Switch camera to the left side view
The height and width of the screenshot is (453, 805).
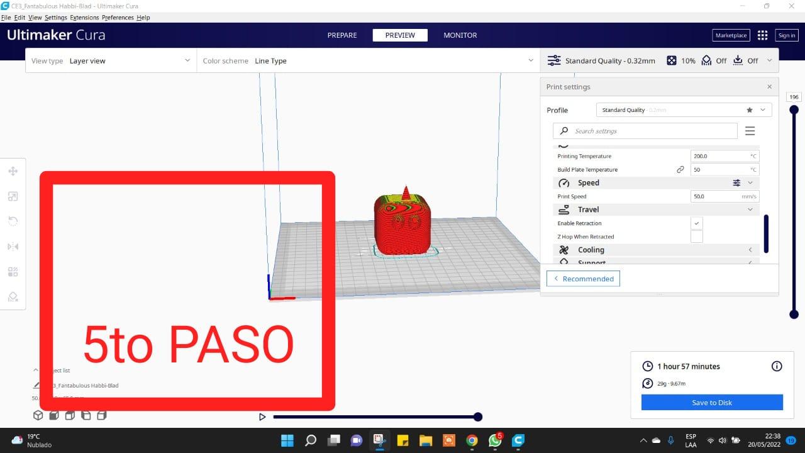point(86,415)
